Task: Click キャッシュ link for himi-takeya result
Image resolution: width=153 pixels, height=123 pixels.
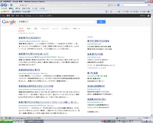Action: (45, 41)
